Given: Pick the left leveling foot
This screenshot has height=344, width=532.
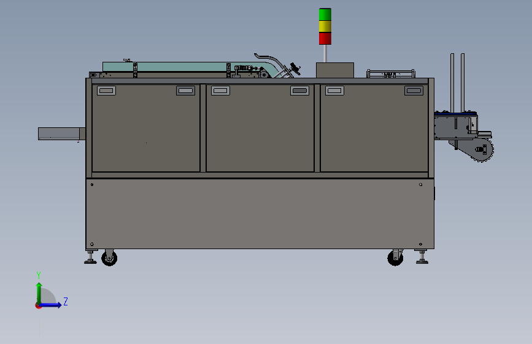Looking at the screenshot, I should pos(90,256).
